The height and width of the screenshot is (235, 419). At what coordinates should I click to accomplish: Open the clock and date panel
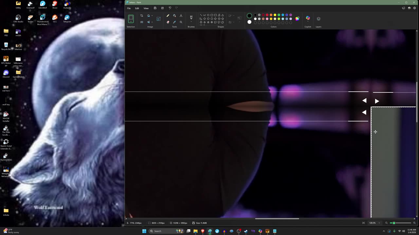[x=412, y=231]
